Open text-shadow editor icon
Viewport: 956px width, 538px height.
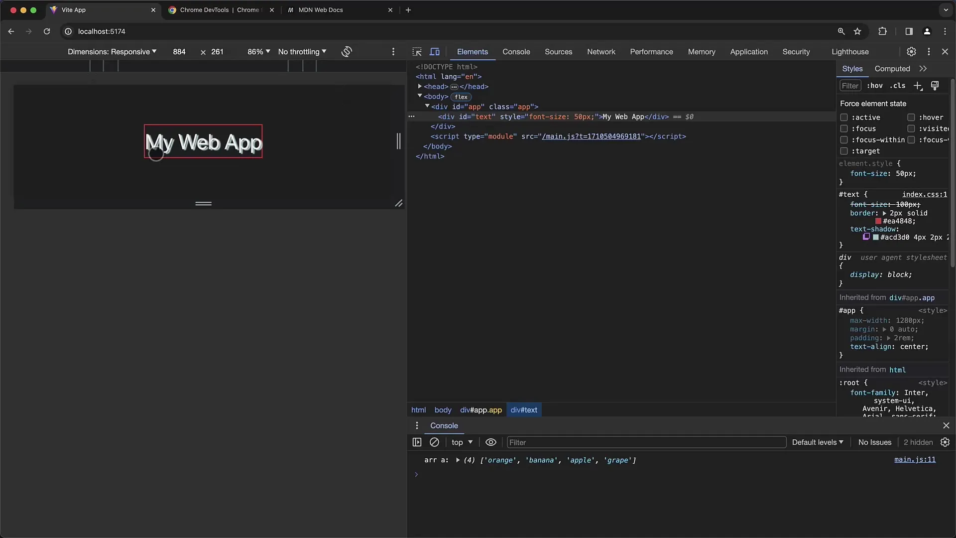pyautogui.click(x=866, y=237)
